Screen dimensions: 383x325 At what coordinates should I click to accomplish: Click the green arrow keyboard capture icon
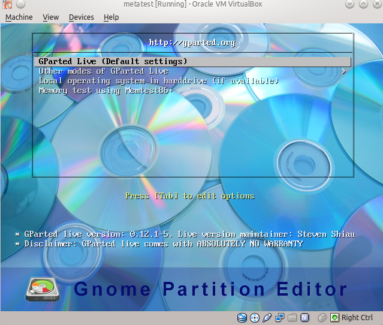[334, 318]
